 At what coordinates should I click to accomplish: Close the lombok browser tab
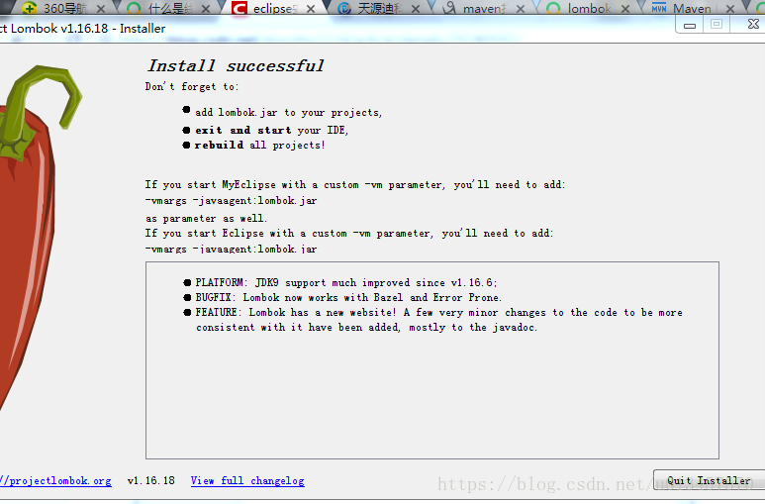[x=625, y=9]
